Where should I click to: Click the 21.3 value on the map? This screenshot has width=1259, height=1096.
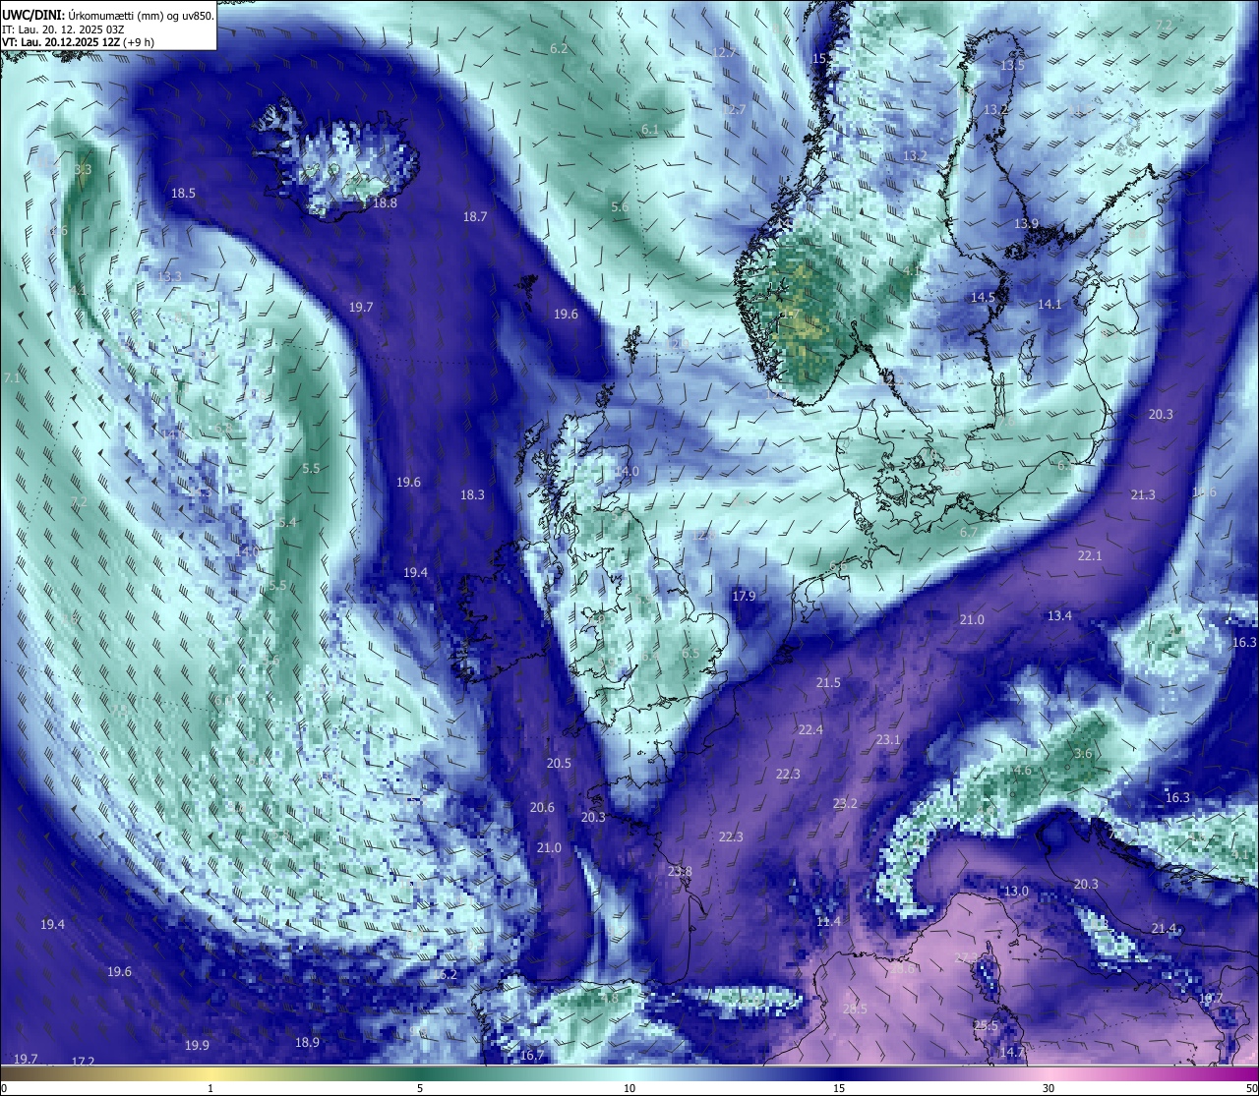pyautogui.click(x=1143, y=495)
